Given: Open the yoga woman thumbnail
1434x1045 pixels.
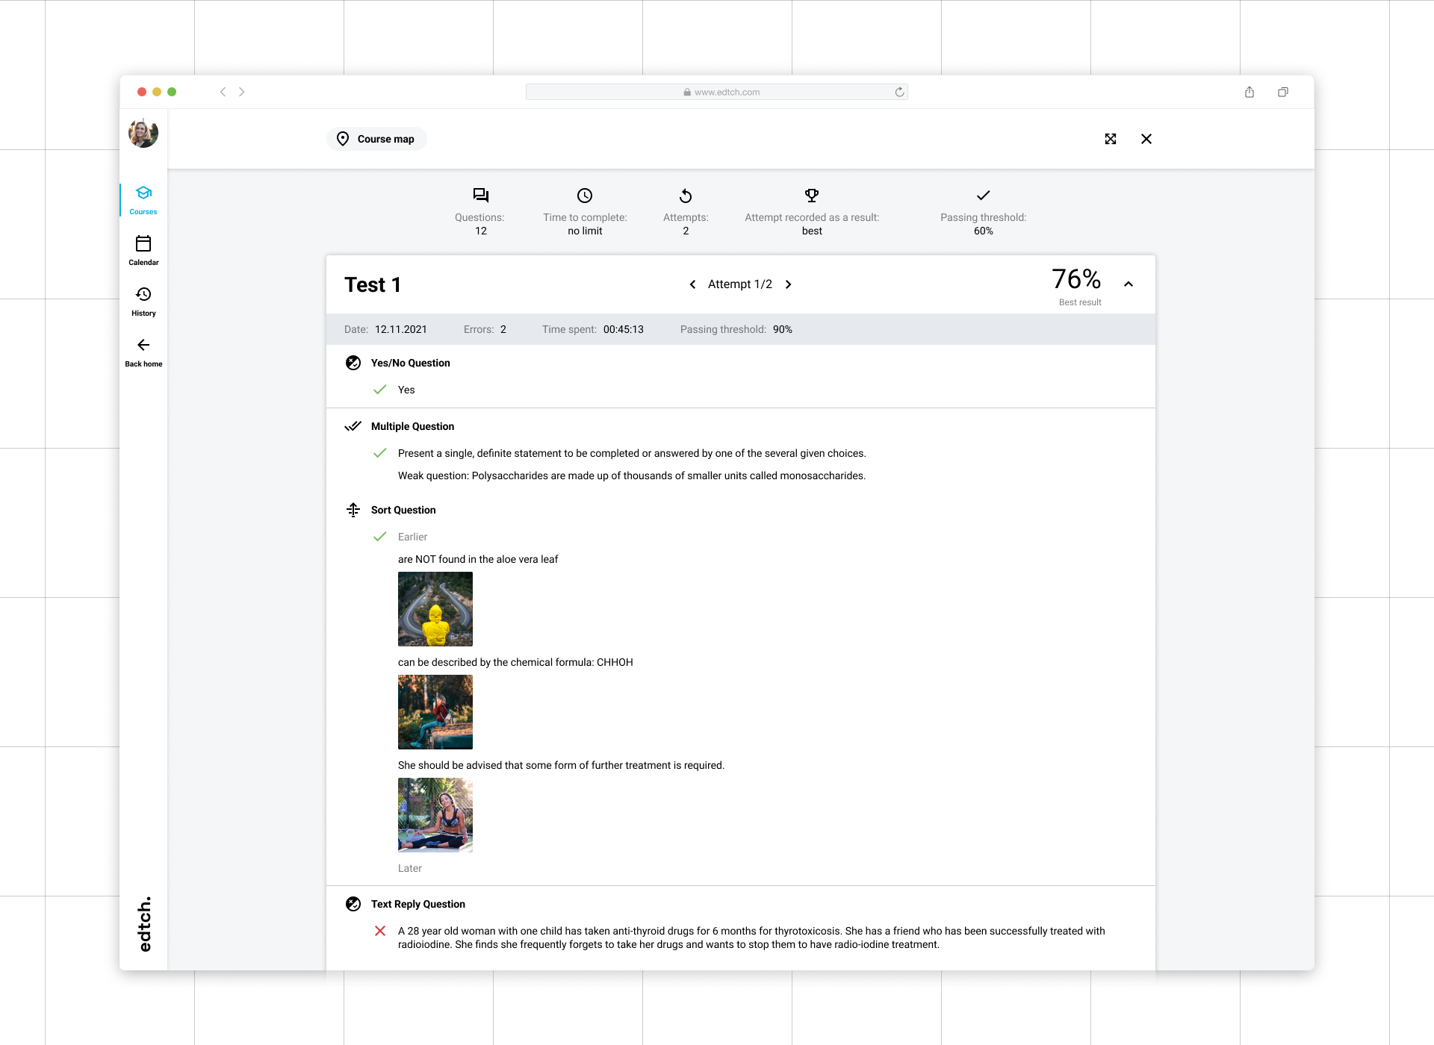Looking at the screenshot, I should click(435, 815).
